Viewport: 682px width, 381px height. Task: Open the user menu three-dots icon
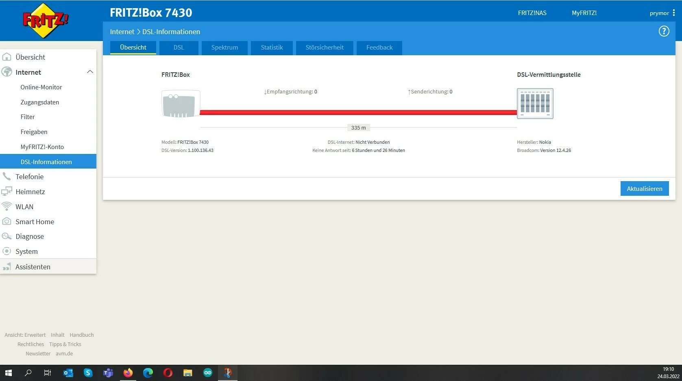coord(674,13)
